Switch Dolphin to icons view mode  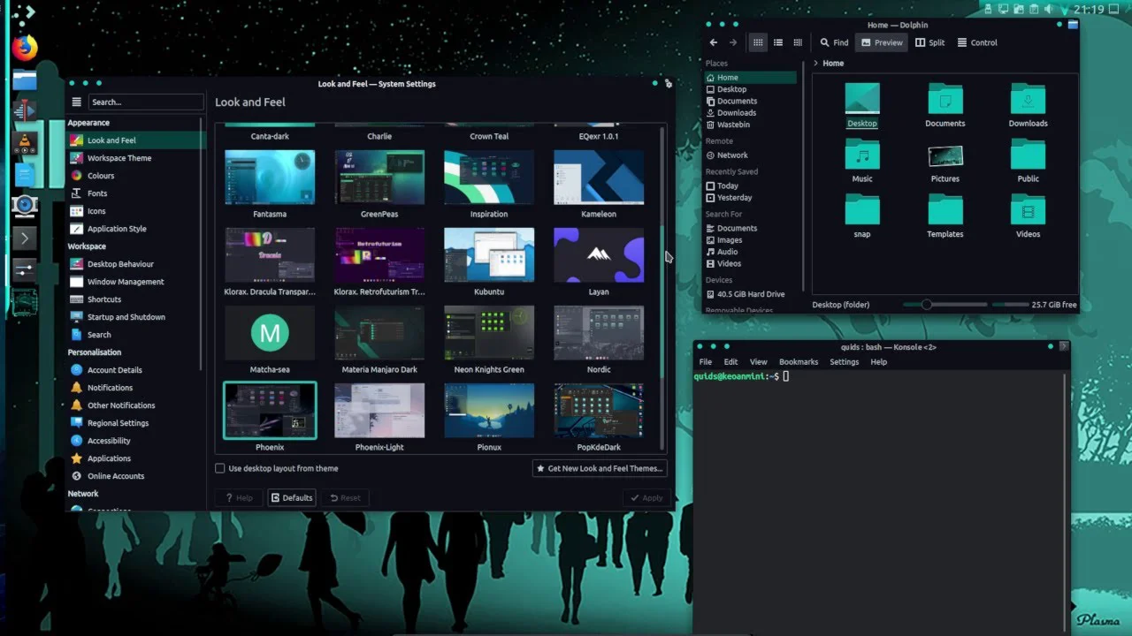tap(758, 42)
